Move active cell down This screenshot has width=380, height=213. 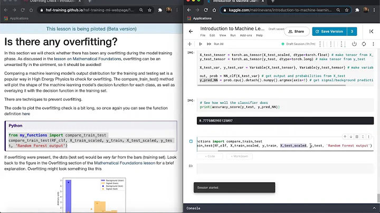point(350,137)
